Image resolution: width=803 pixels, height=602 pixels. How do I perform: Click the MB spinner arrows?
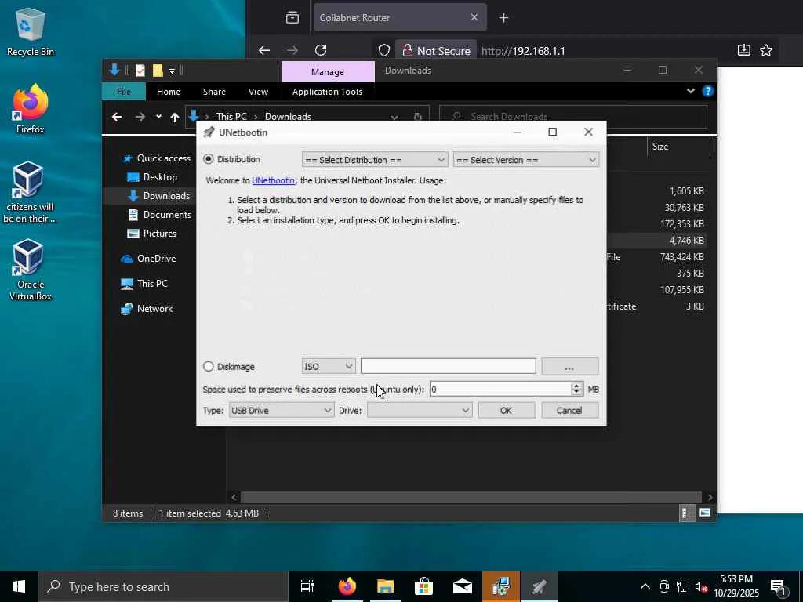tap(577, 389)
